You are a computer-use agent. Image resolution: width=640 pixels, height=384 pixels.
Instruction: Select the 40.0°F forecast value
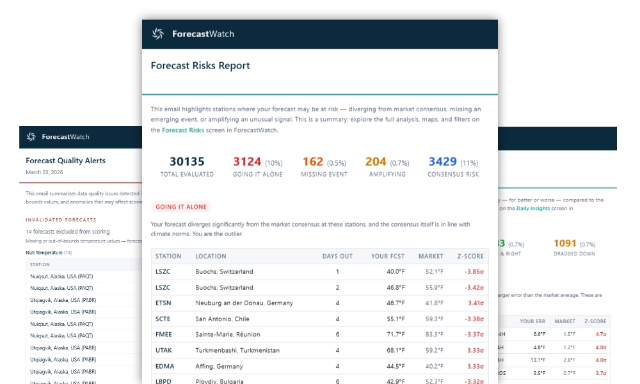click(x=396, y=272)
